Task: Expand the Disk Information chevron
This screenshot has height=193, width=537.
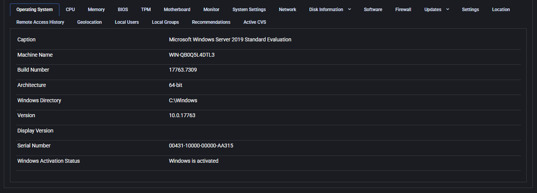Action: [x=350, y=9]
